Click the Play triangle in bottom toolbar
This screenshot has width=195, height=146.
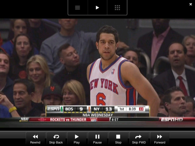pos(77,137)
